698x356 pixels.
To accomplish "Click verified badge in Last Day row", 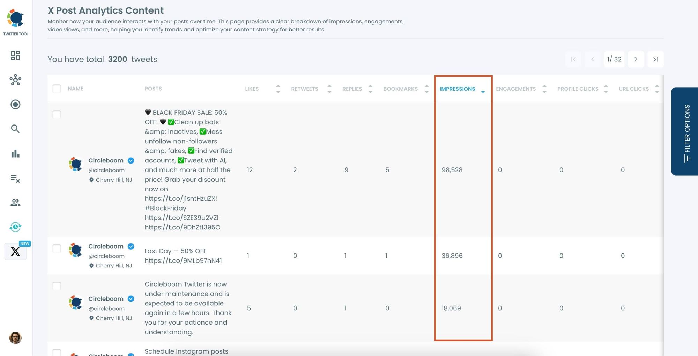I will click(x=131, y=246).
